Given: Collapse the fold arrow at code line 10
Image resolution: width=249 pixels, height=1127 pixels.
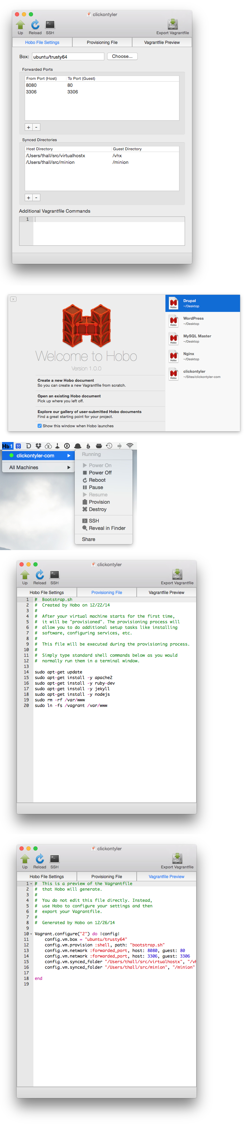Looking at the screenshot, I should pyautogui.click(x=31, y=934).
